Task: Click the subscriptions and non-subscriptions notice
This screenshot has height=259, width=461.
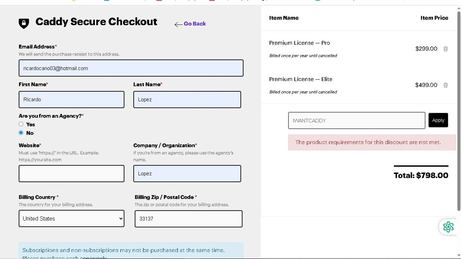Action: 131,251
